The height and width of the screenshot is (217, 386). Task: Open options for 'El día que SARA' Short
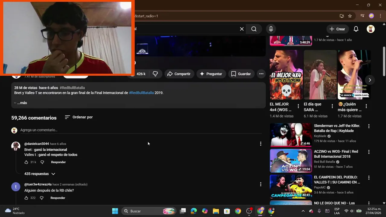click(332, 106)
